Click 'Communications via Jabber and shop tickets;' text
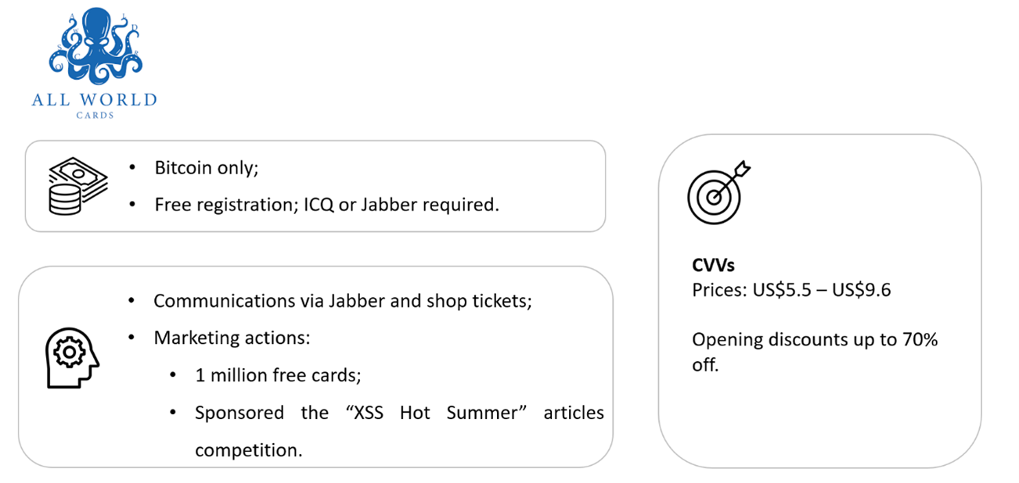1019x483 pixels. [343, 301]
